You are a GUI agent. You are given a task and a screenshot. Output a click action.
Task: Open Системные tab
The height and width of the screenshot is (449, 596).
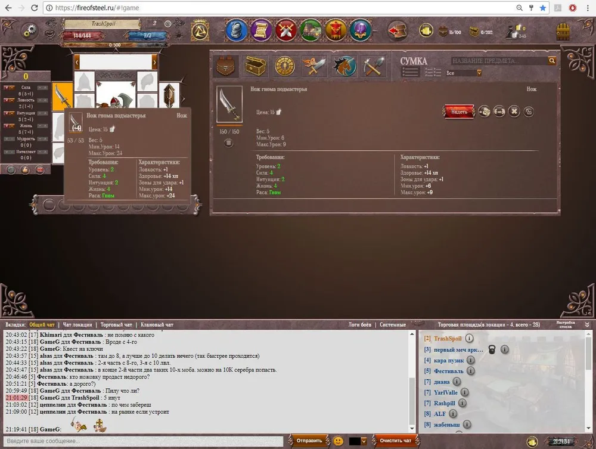tap(393, 325)
